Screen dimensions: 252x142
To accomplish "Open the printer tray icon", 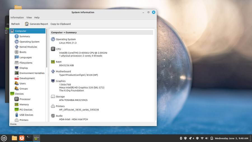I will (197, 138).
